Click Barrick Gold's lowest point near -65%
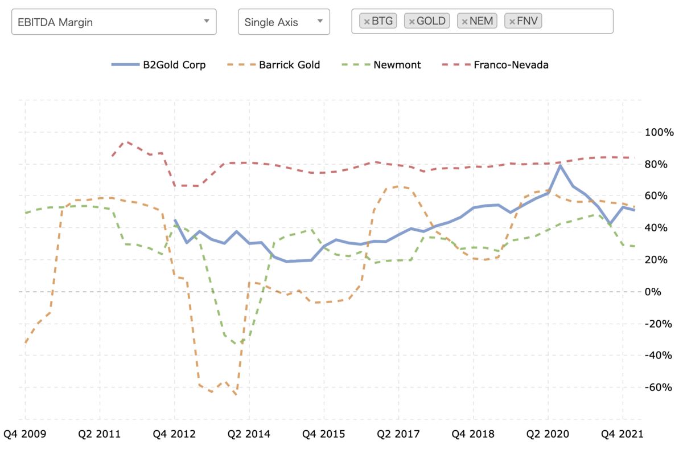Image resolution: width=683 pixels, height=461 pixels. (236, 394)
